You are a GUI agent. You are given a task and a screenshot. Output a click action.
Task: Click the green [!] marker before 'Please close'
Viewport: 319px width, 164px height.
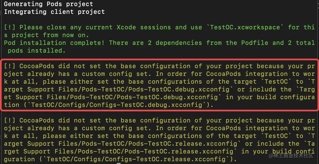click(10, 27)
